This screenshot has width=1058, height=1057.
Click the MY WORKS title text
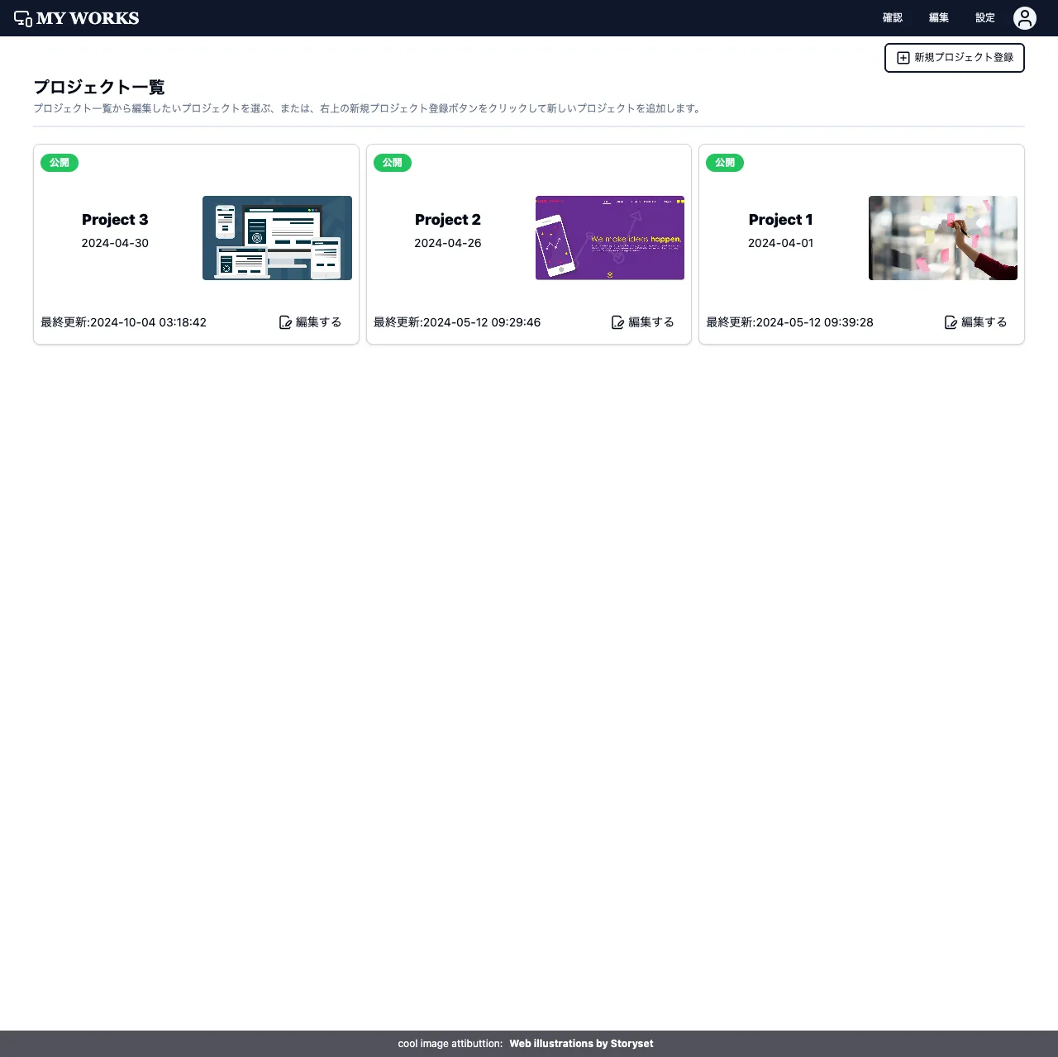(88, 18)
